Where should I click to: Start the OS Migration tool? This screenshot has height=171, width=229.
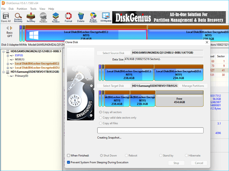pos(105,17)
